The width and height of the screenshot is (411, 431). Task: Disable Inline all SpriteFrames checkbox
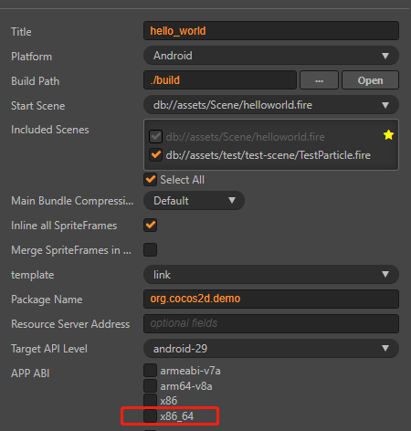151,226
